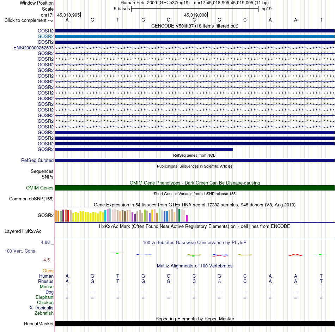This screenshot has width=335, height=332.
Task: Click the 'Click to complement -->' label
Action: click(29, 20)
